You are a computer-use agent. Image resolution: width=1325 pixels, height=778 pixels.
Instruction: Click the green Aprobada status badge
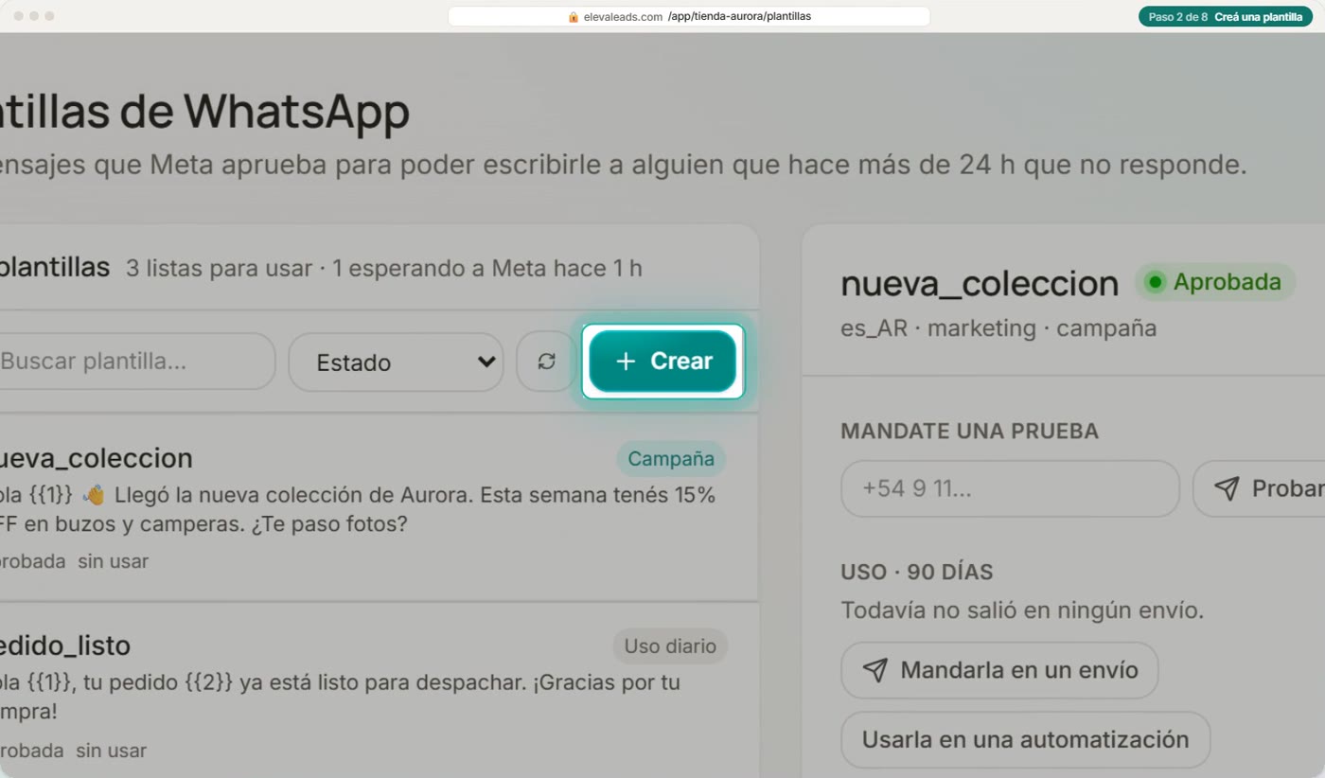point(1215,282)
